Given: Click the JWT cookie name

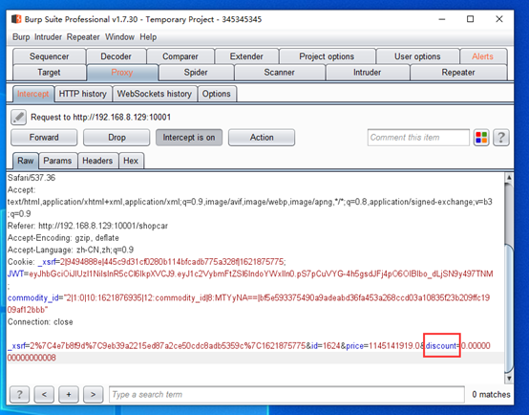Looking at the screenshot, I should tap(15, 273).
